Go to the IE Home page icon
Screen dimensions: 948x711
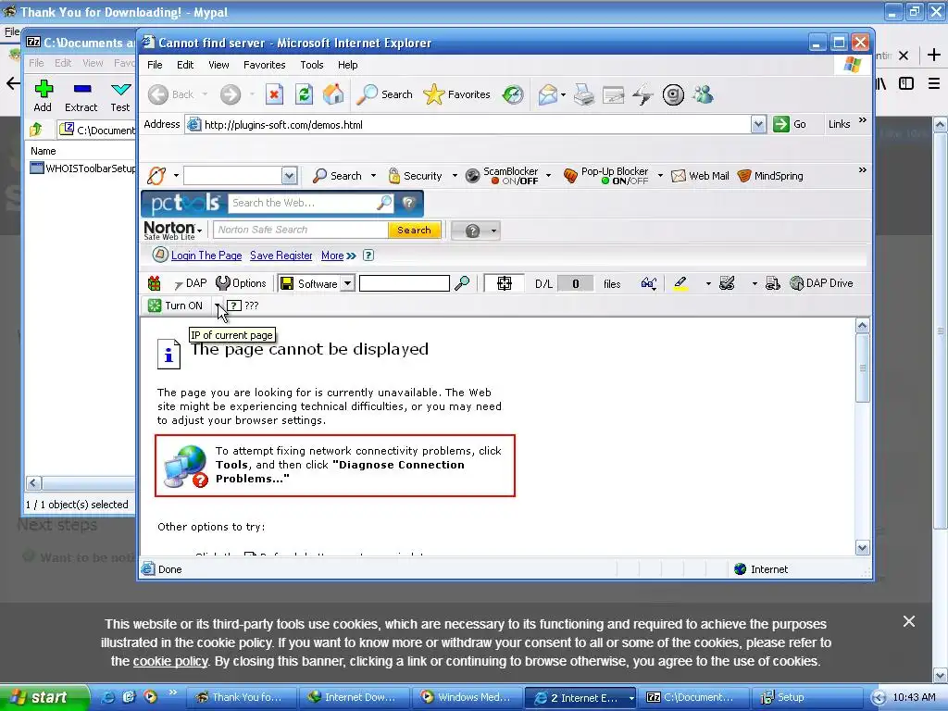(333, 94)
